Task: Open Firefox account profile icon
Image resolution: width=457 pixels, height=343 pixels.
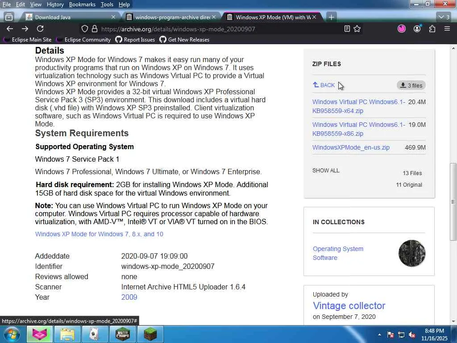Action: (x=417, y=29)
